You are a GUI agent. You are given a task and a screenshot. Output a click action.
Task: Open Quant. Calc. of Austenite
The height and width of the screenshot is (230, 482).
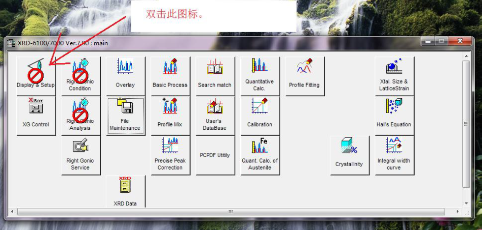pos(260,155)
